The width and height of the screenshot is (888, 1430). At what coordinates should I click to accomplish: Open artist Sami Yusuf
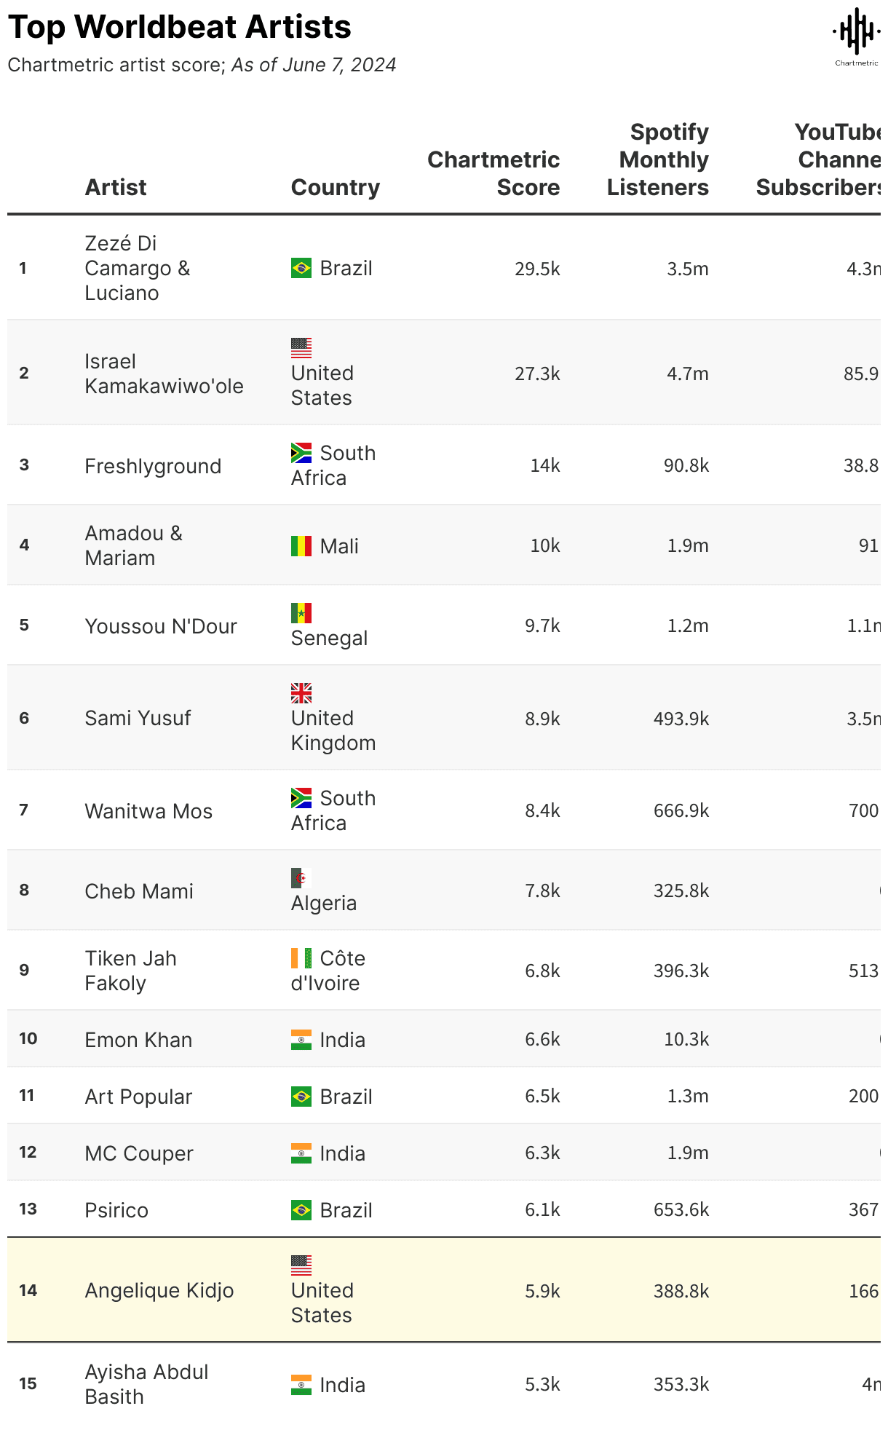pyautogui.click(x=138, y=718)
